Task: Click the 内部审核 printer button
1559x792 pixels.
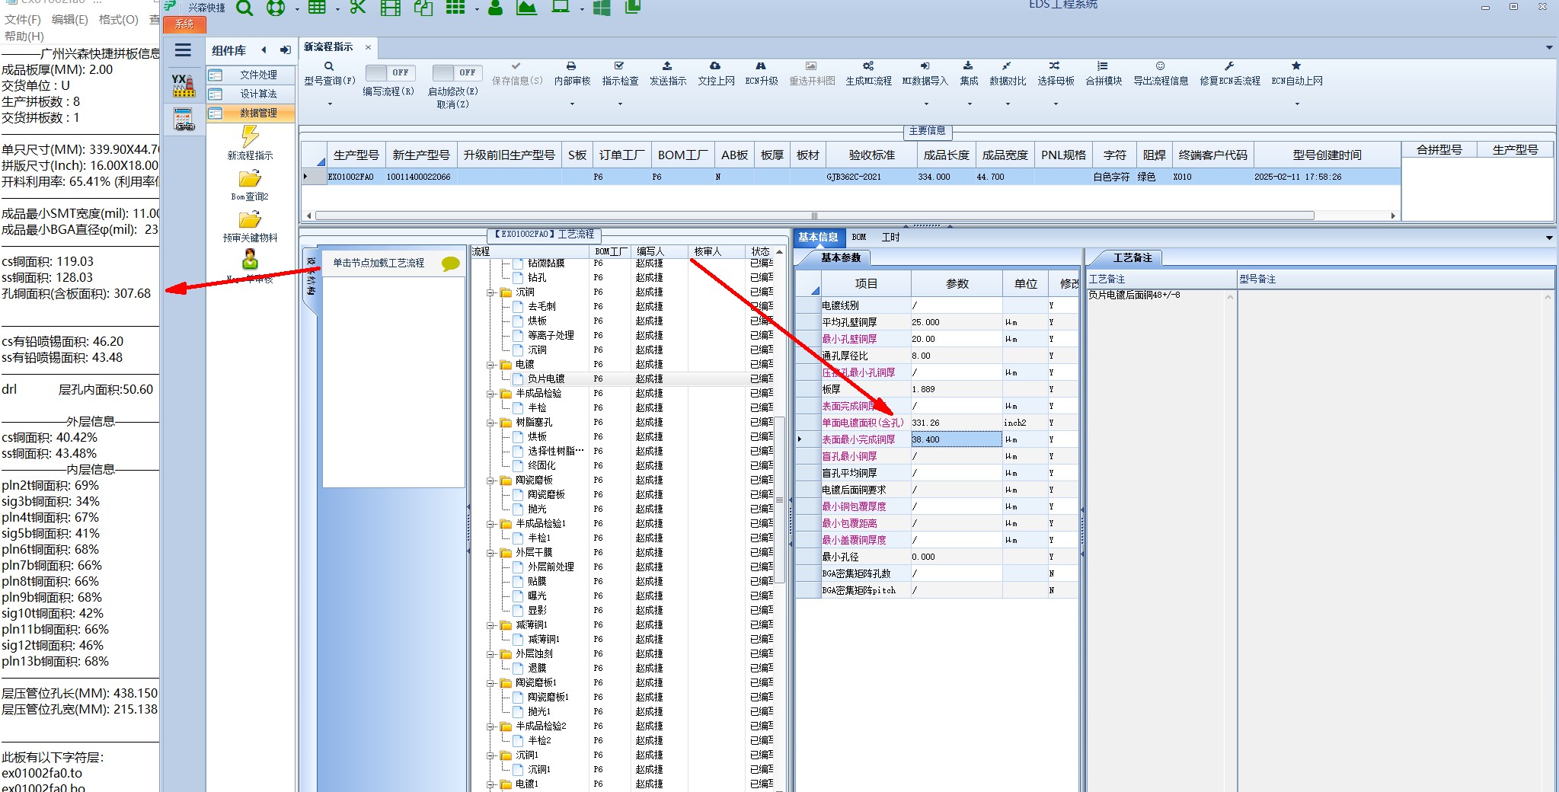Action: point(572,73)
